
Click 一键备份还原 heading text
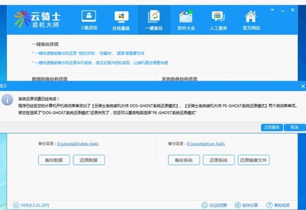pyautogui.click(x=45, y=44)
